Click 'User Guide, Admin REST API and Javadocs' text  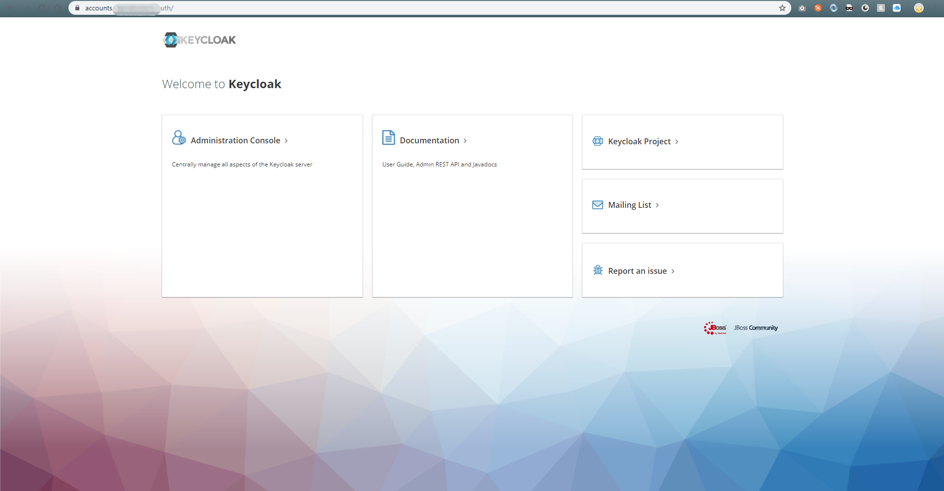(x=439, y=164)
